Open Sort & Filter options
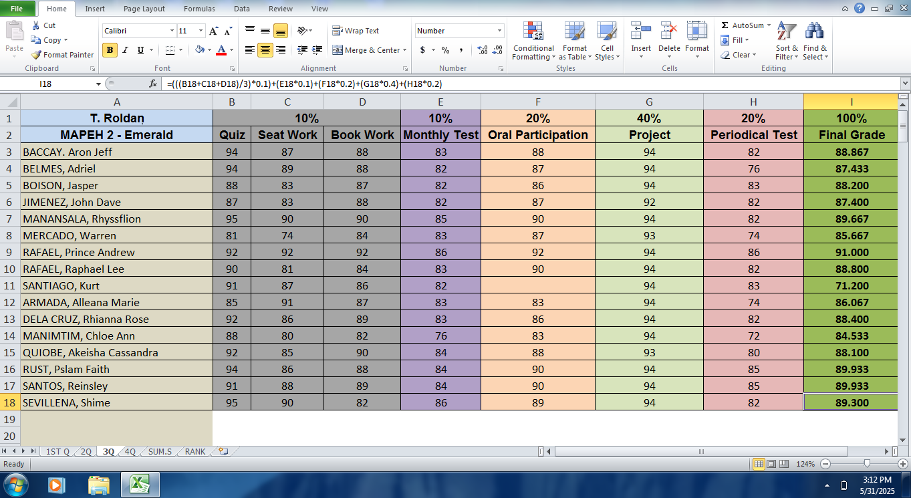This screenshot has width=911, height=498. point(787,41)
